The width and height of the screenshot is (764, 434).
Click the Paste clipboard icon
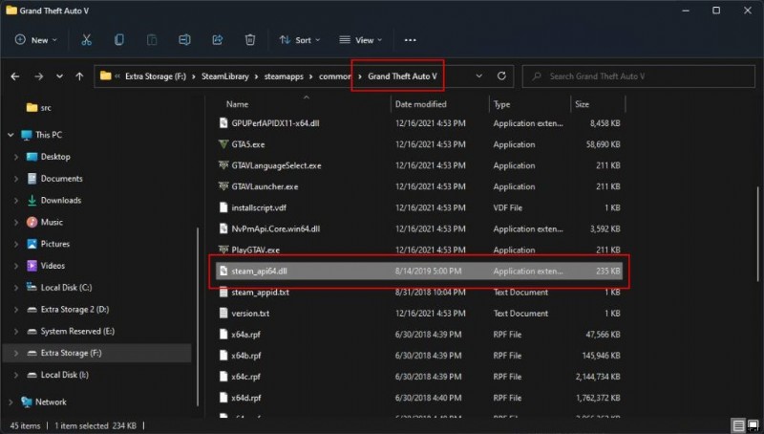click(152, 40)
